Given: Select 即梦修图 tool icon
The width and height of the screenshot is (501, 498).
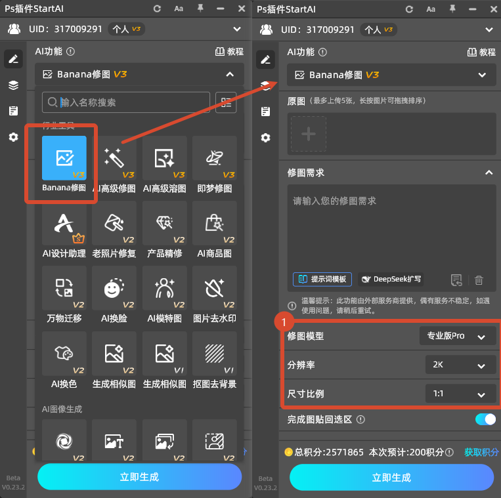Looking at the screenshot, I should click(215, 158).
